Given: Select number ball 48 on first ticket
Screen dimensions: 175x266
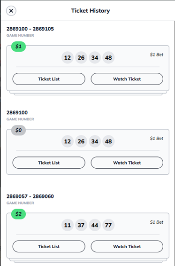Looking at the screenshot, I should coord(108,58).
